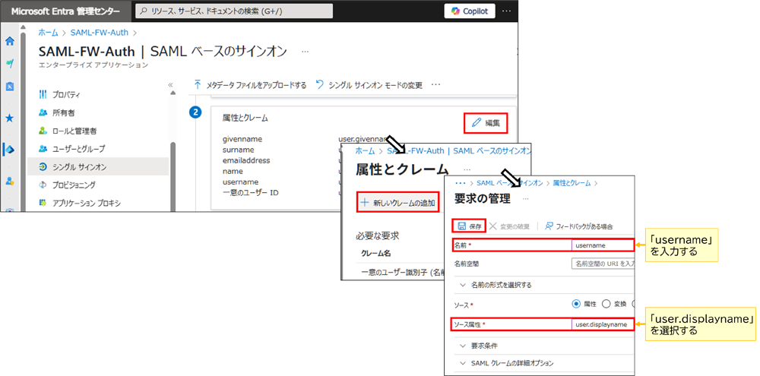
Task: Open the top bar ellipsis next to Copilot
Action: pyautogui.click(x=506, y=11)
